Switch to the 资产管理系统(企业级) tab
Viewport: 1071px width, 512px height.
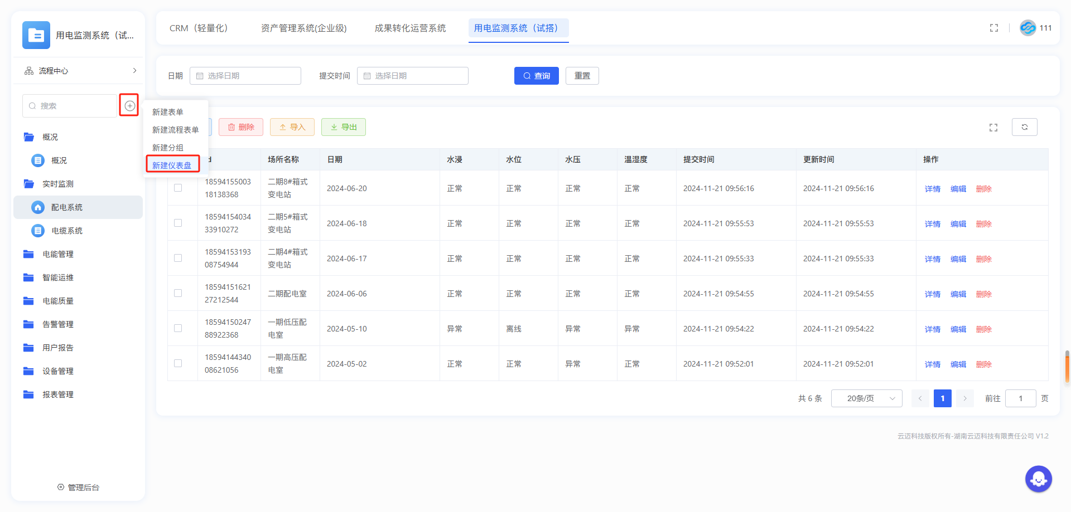pyautogui.click(x=303, y=28)
